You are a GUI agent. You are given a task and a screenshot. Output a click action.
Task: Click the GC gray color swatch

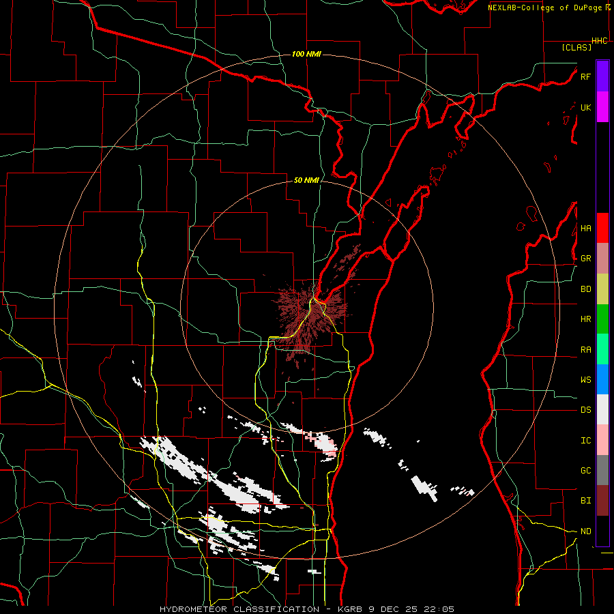point(602,470)
